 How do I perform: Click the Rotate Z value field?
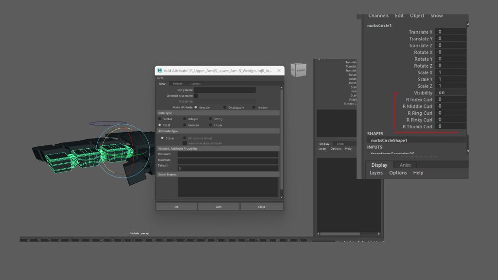(x=450, y=66)
